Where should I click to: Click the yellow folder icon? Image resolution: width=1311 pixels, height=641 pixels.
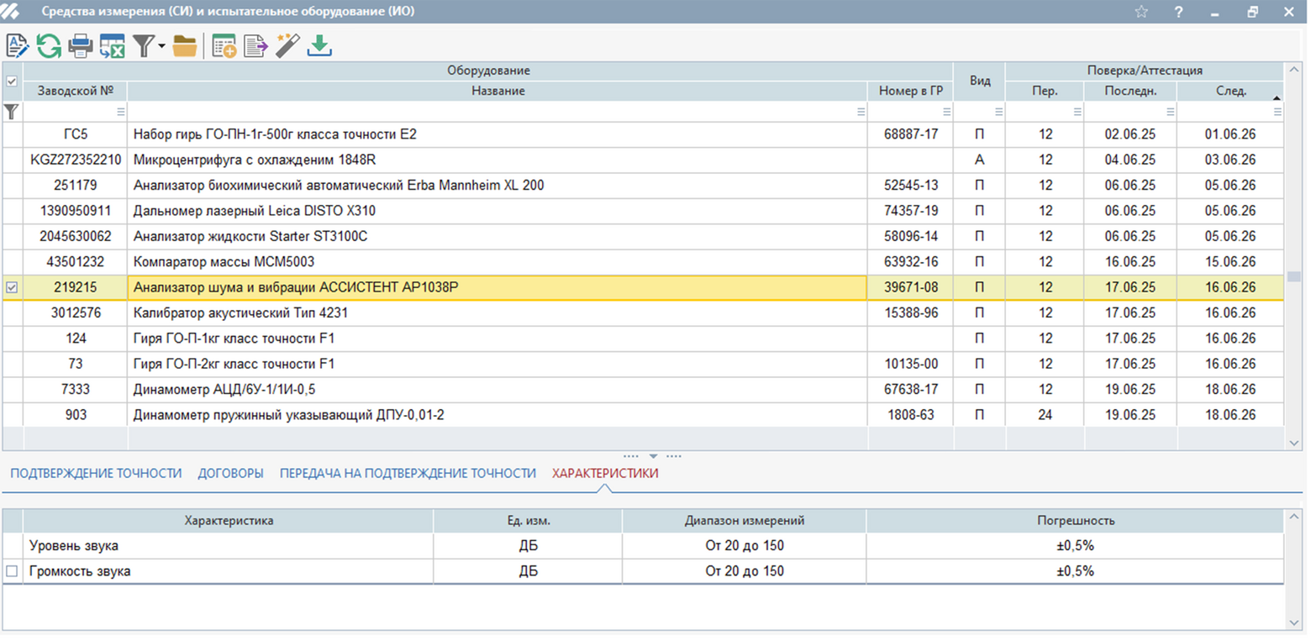184,45
